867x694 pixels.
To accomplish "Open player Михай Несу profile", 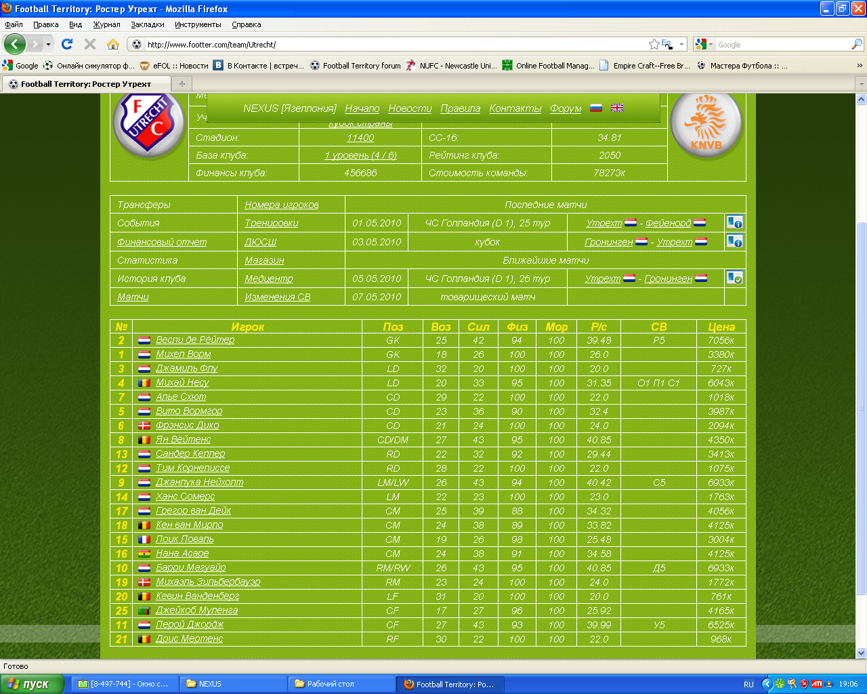I will 182,382.
